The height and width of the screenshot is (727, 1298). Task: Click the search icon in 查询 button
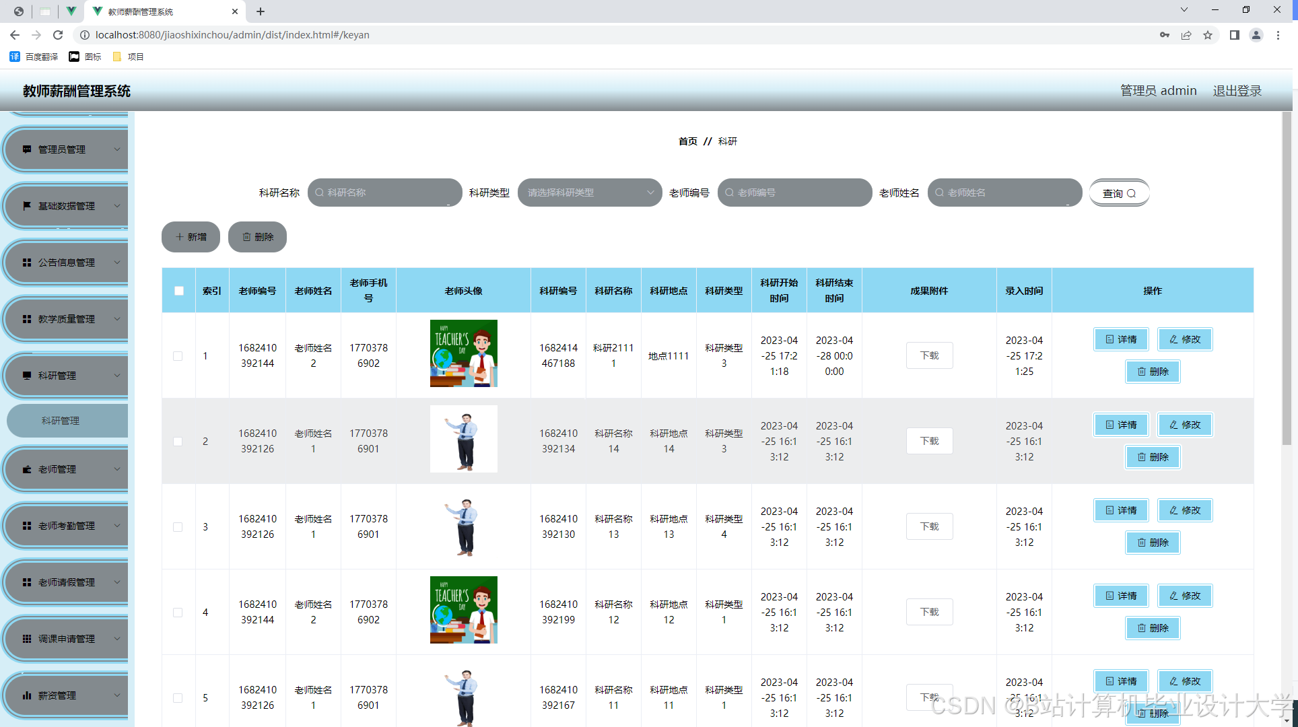(1132, 193)
